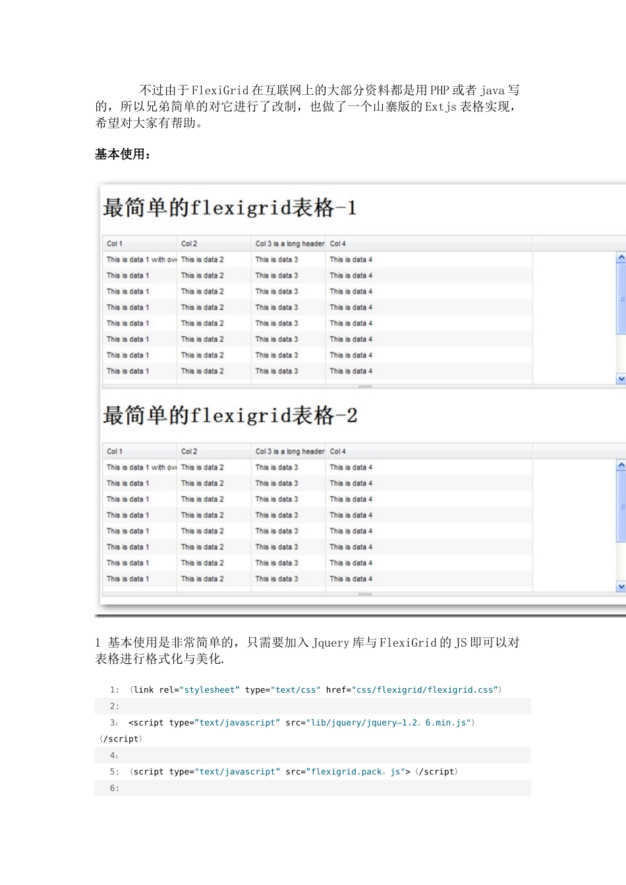This screenshot has height=885, width=626.
Task: Sort by Col 1 header in flexigrid表格-1
Action: (x=139, y=244)
